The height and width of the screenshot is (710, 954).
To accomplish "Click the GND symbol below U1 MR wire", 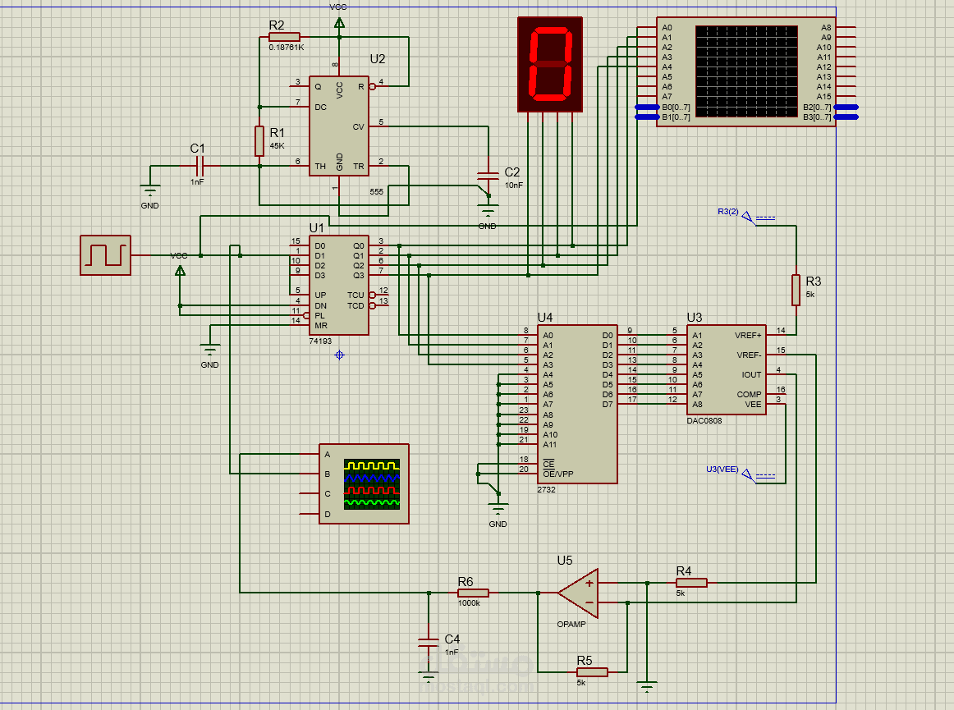I will [210, 350].
